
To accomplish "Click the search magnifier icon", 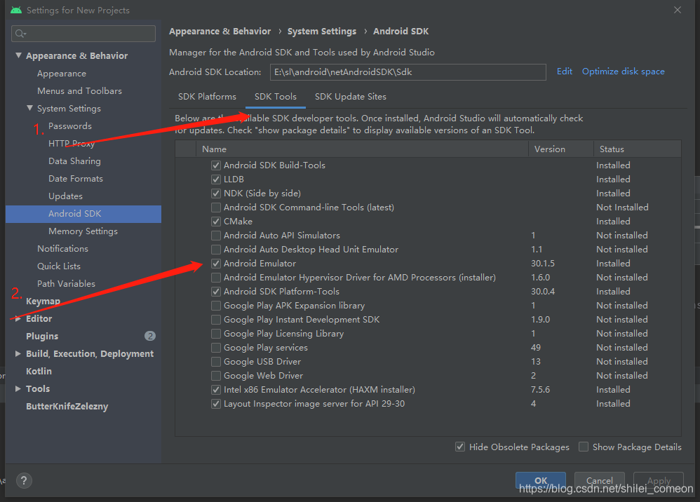I will [20, 34].
